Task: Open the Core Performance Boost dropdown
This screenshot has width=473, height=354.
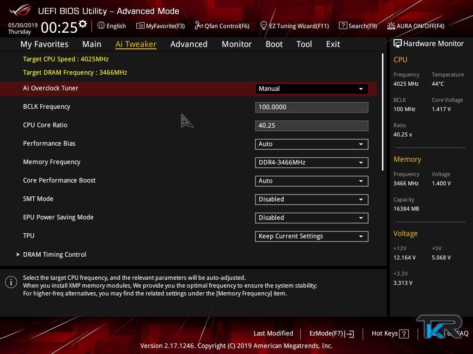Action: 312,181
